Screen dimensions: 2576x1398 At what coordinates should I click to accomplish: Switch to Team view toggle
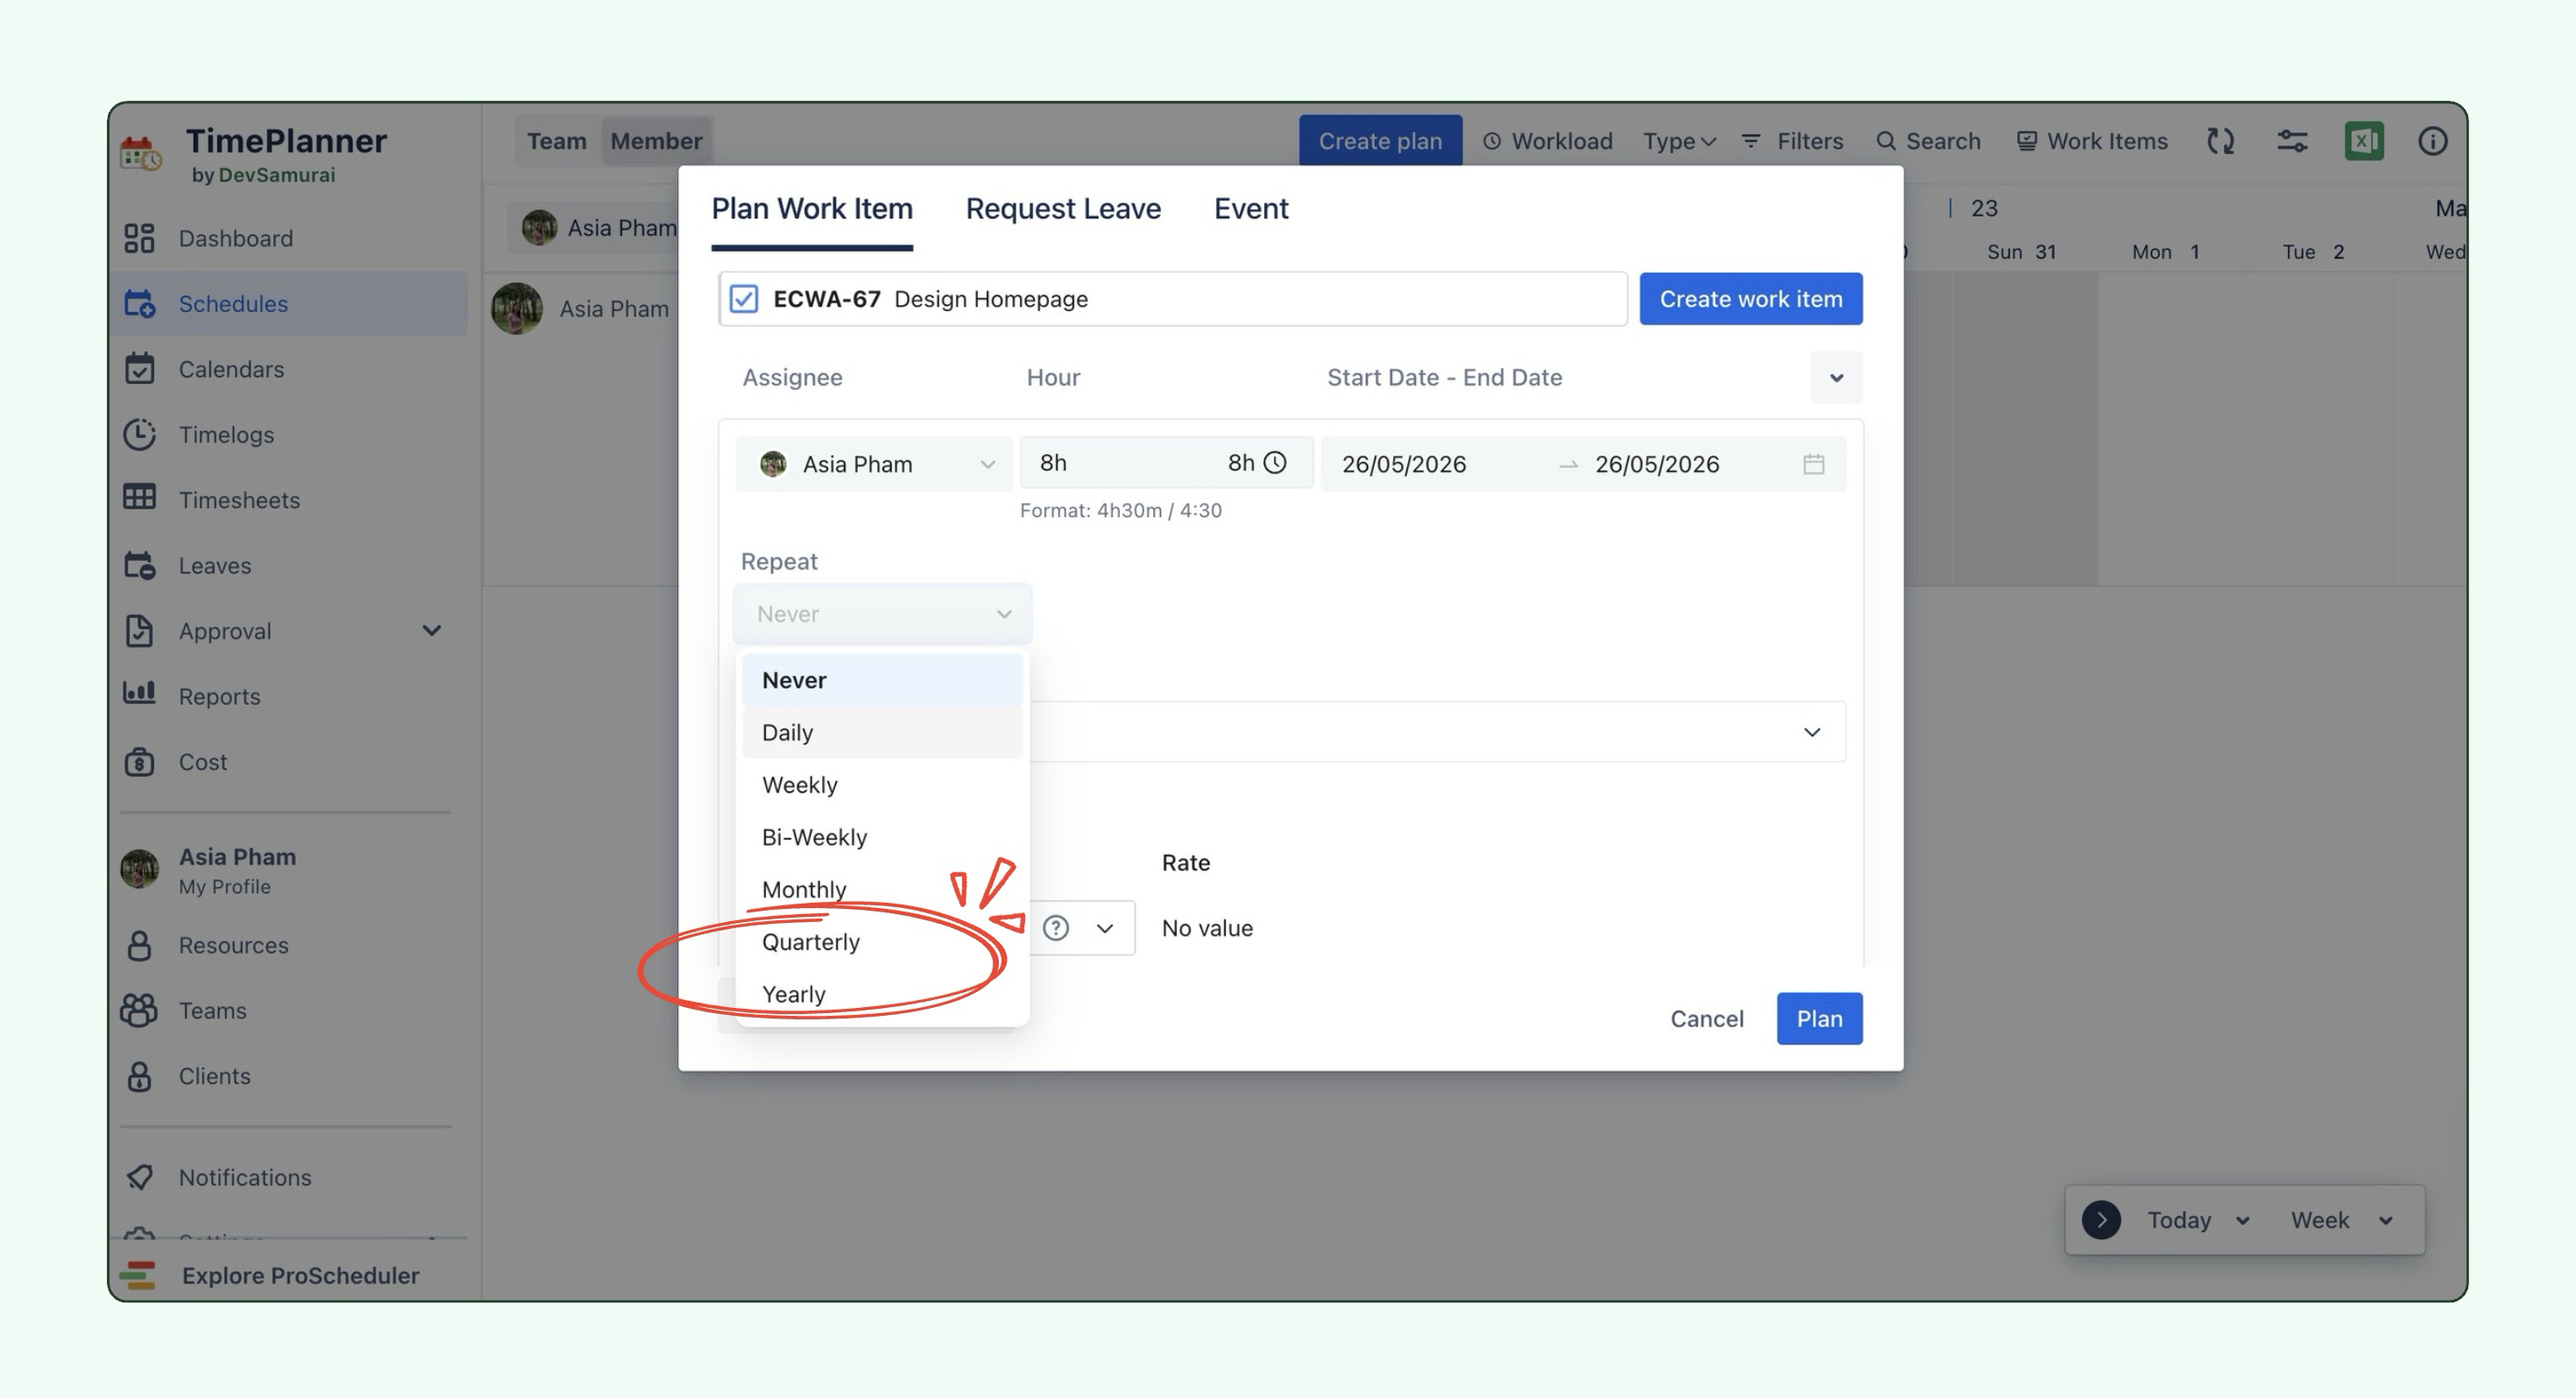tap(556, 141)
